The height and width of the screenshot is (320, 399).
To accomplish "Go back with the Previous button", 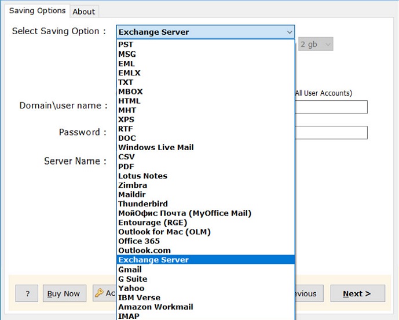I will click(309, 293).
